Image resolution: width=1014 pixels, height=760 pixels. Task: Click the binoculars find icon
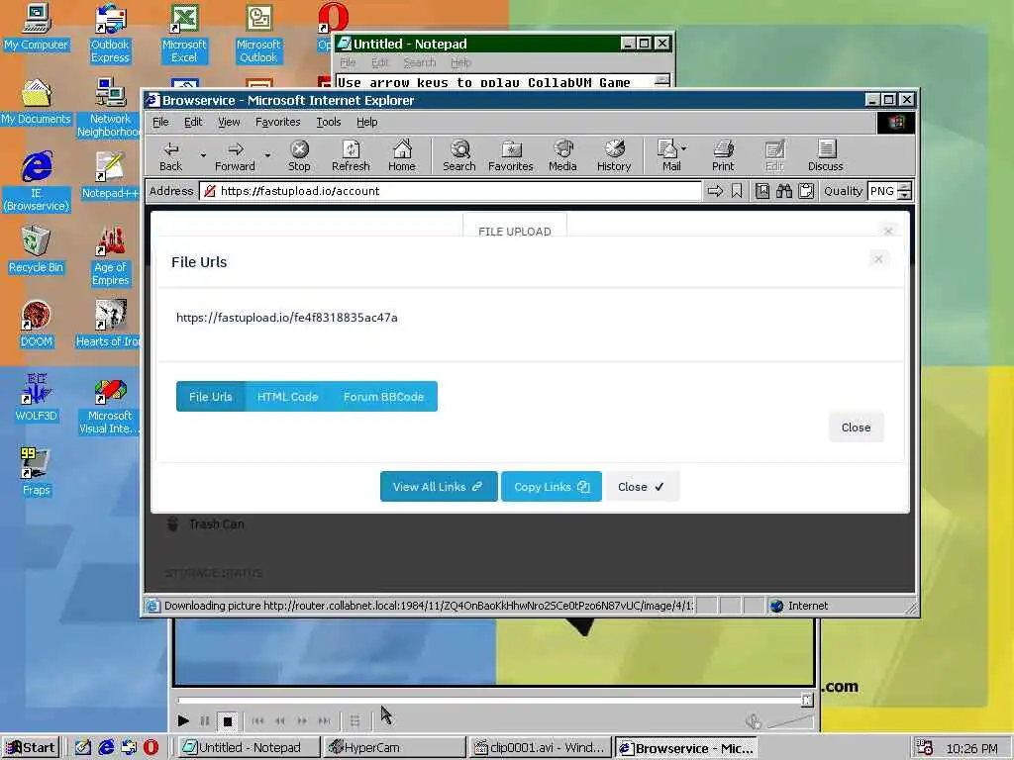(x=784, y=191)
